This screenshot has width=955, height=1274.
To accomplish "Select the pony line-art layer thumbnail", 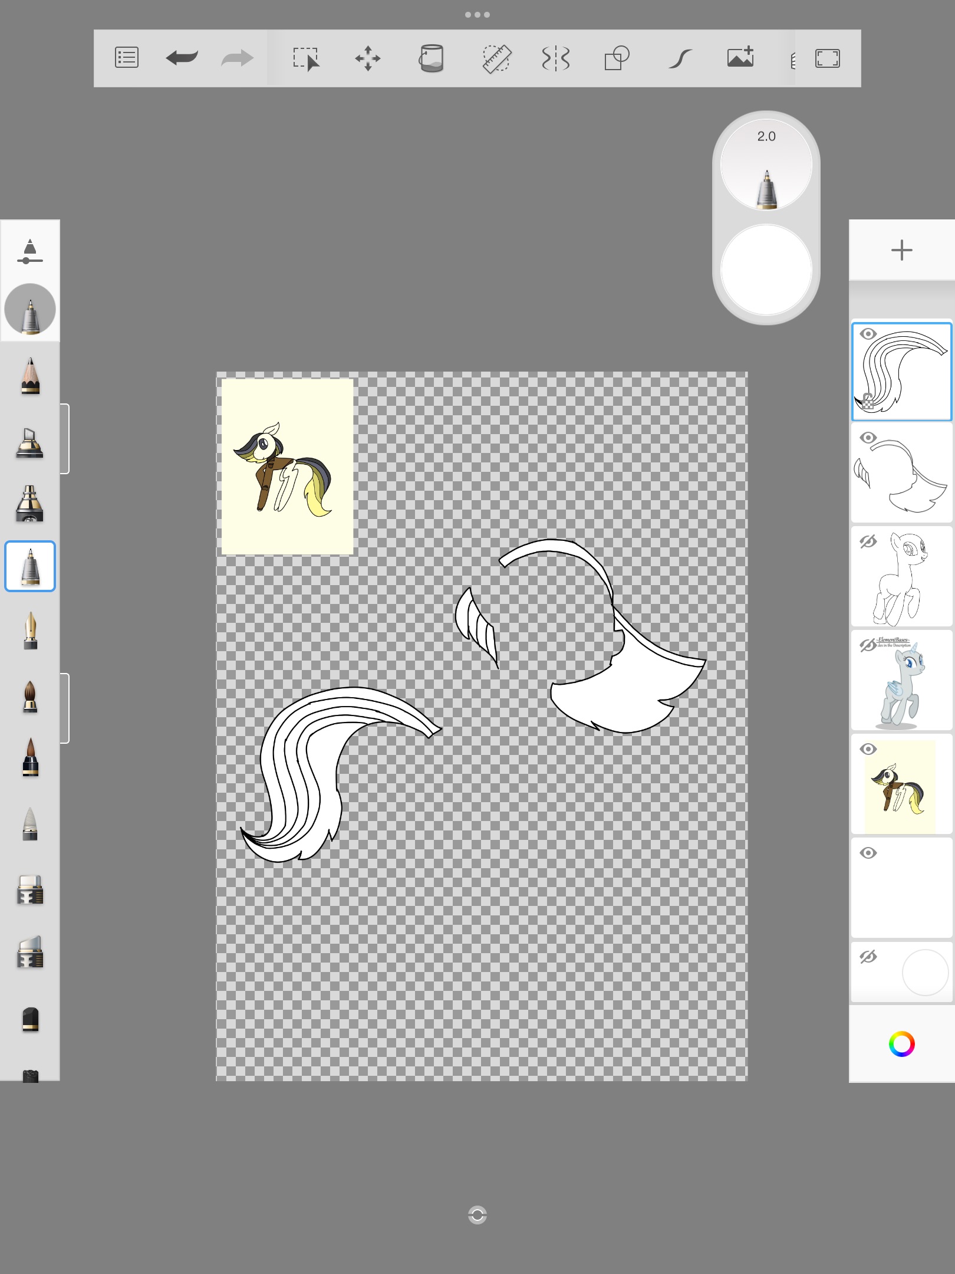I will [x=902, y=577].
